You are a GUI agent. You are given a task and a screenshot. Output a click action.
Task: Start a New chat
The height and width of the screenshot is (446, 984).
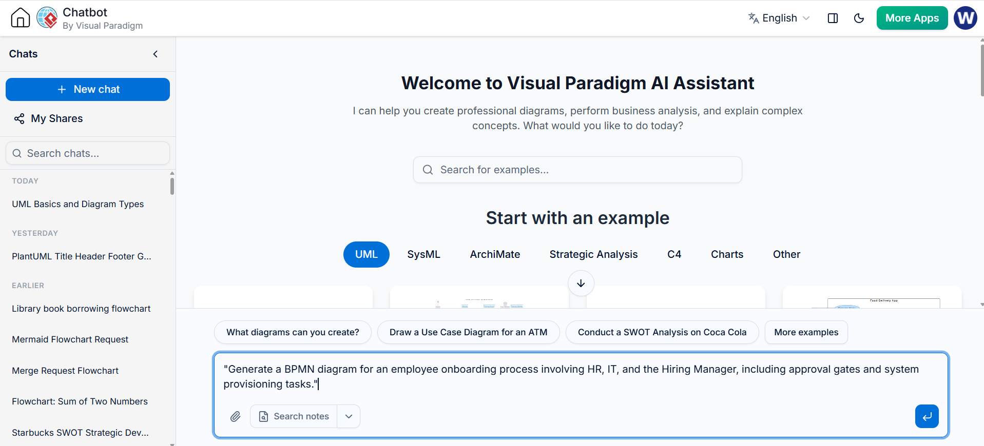88,89
